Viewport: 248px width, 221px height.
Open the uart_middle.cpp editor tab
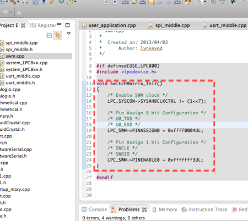click(228, 25)
